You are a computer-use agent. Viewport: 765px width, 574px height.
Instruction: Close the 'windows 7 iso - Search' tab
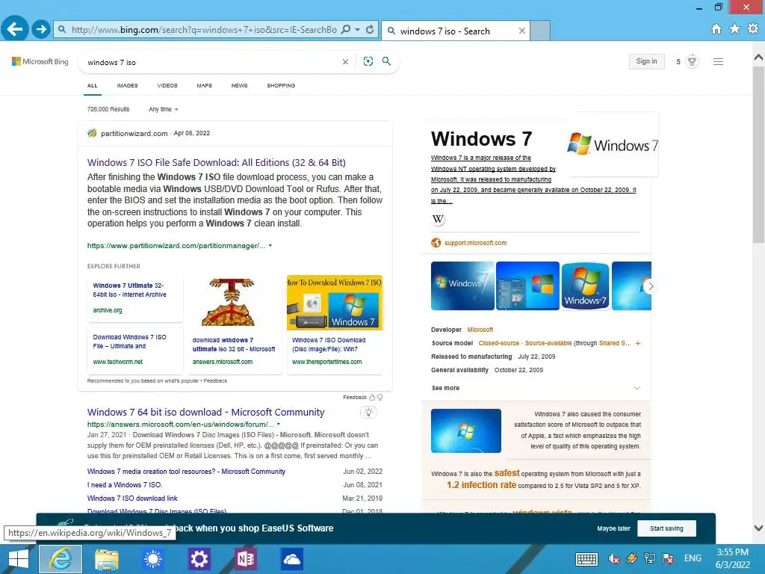(522, 31)
